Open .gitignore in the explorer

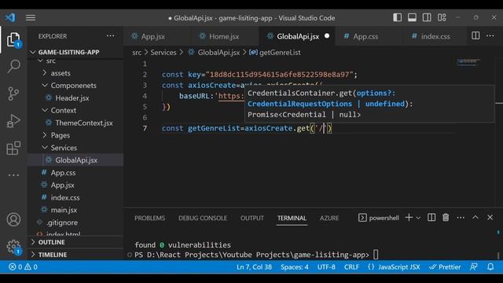click(75, 222)
